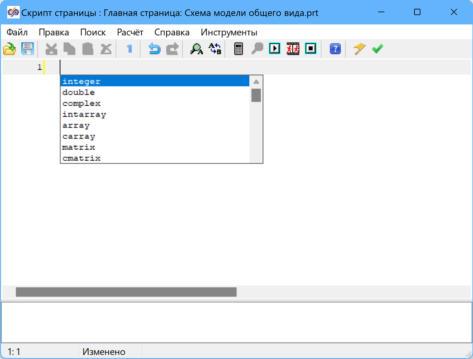Select 'integer' in the autocomplete list

(81, 81)
